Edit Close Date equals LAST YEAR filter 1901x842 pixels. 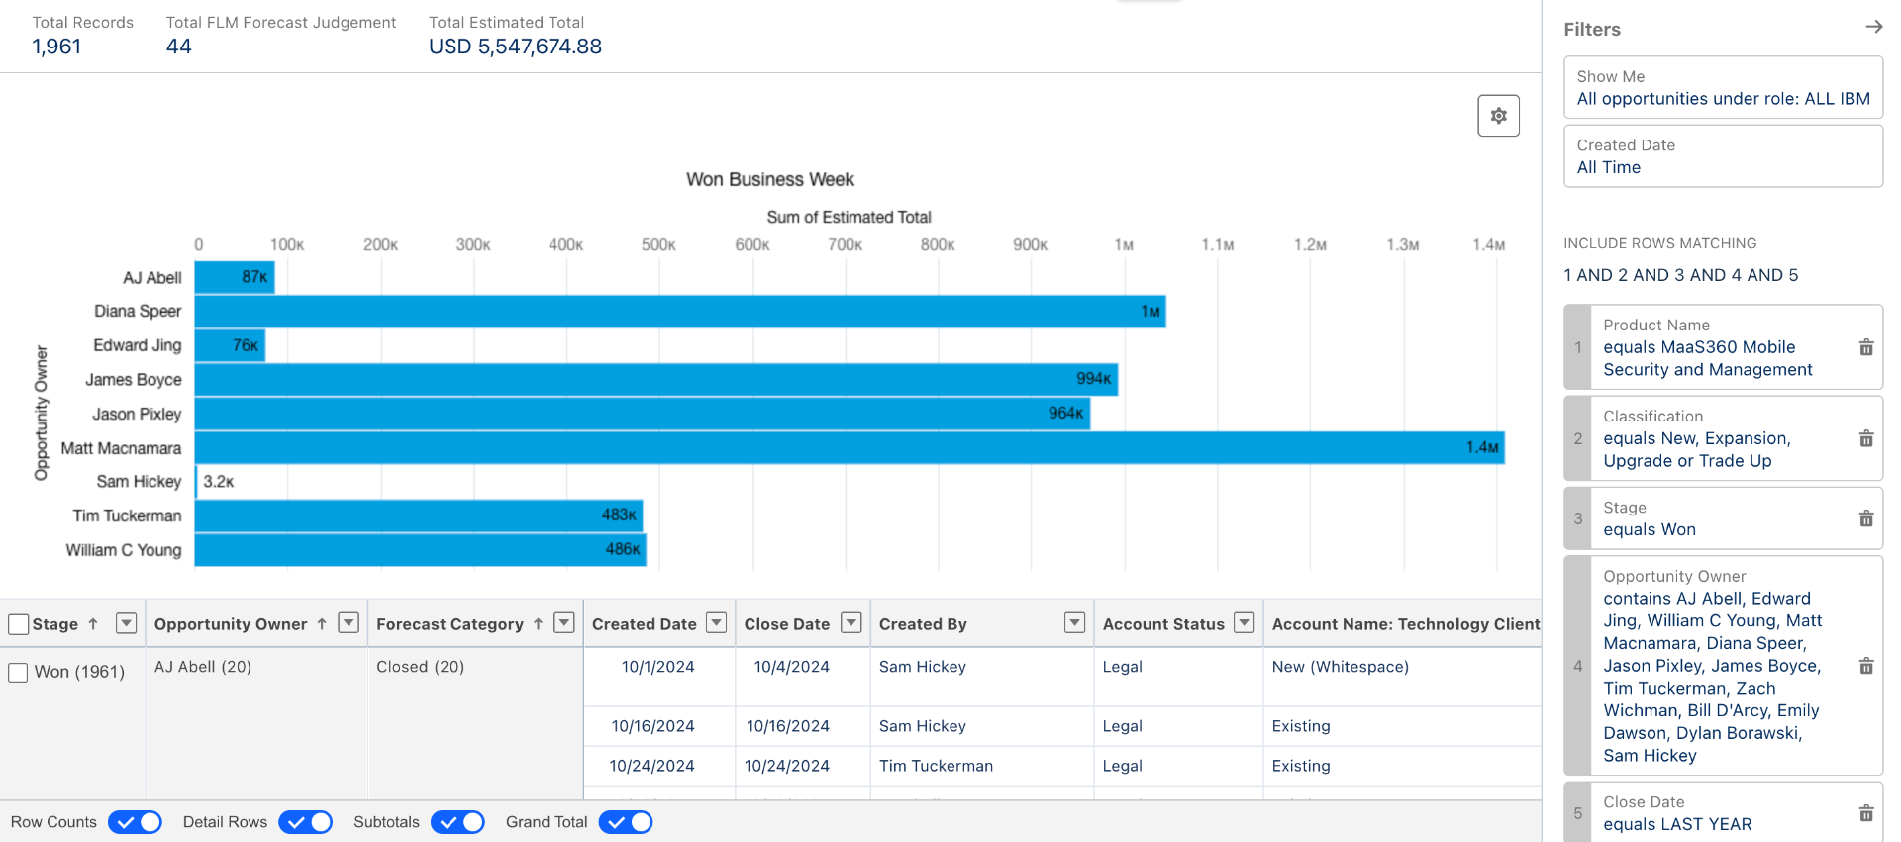1723,813
